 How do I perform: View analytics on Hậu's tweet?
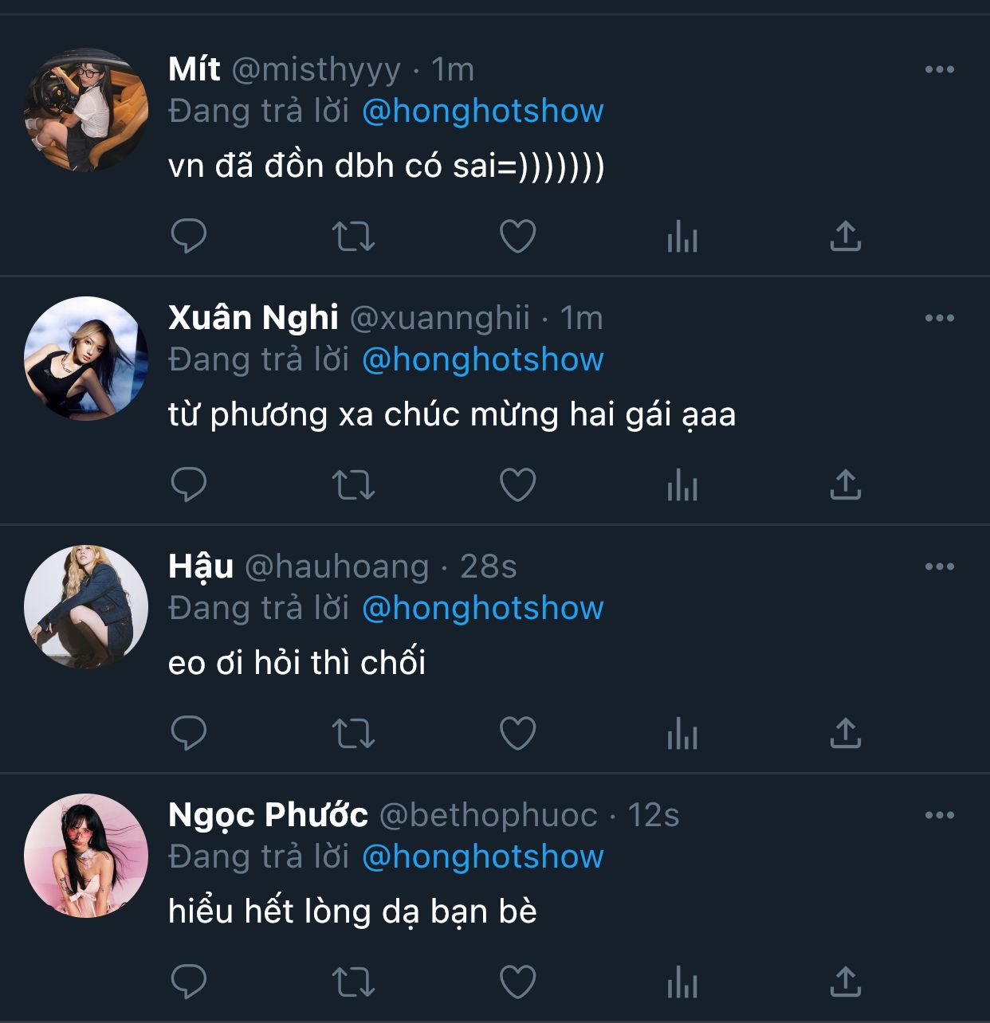(x=682, y=734)
